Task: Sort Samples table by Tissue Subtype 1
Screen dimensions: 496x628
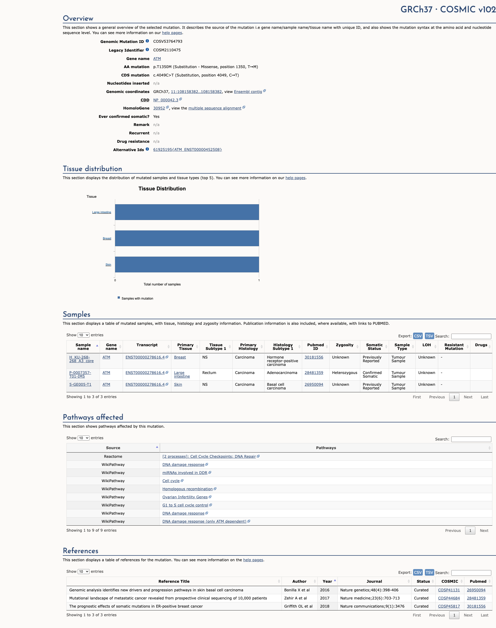Action: point(216,346)
